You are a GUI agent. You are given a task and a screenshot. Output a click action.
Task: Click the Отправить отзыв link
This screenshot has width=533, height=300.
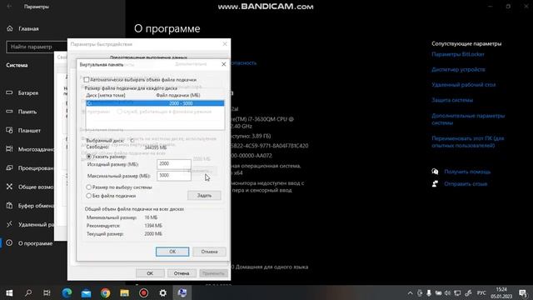466,183
